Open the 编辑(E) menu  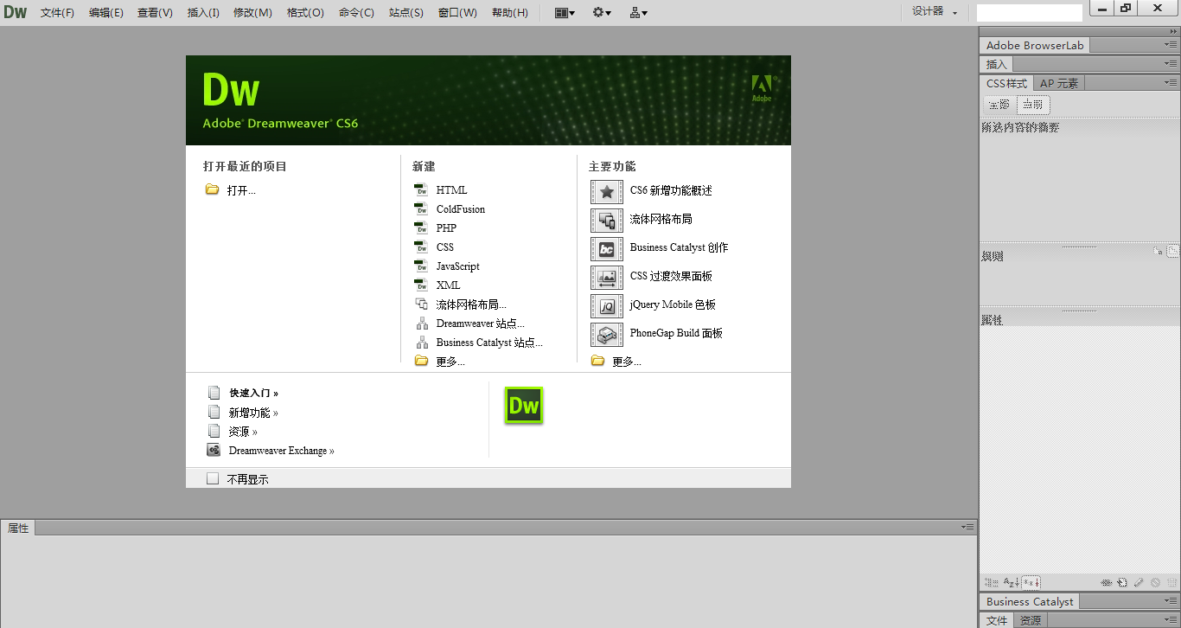[x=106, y=13]
